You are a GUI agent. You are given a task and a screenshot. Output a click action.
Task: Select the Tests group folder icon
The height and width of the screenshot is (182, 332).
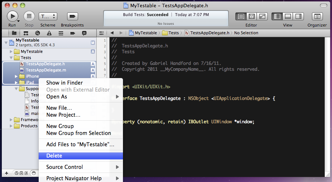click(x=17, y=58)
